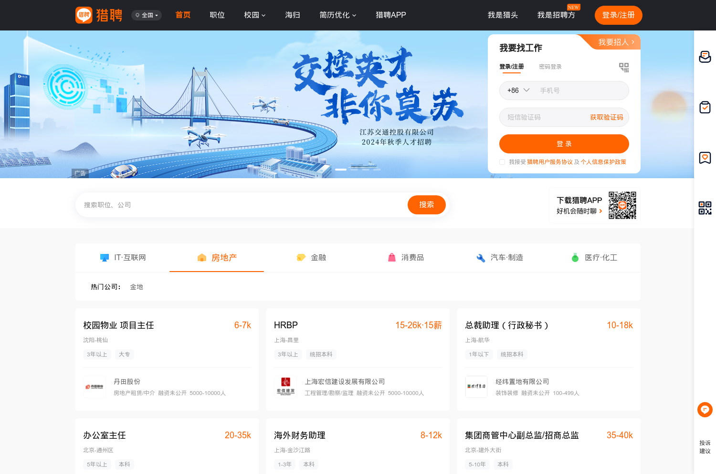
Task: Click company name 经纬置地有限公司
Action: click(x=522, y=382)
